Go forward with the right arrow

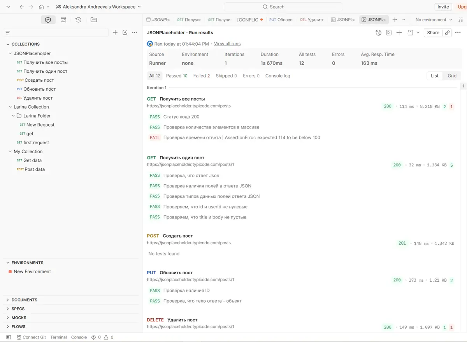pyautogui.click(x=31, y=7)
